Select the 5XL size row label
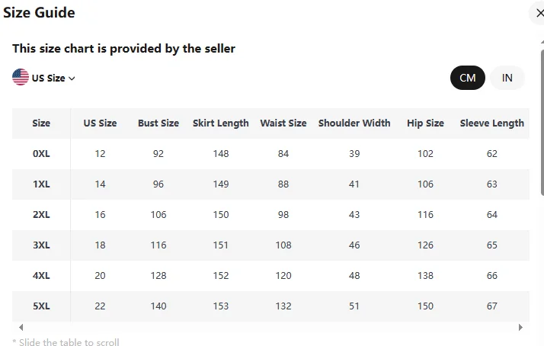 coord(41,306)
